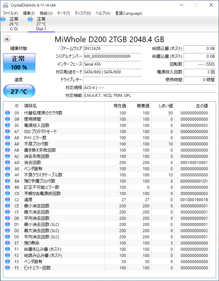219x281 pixels.
Task: Click status orb of attribute AD row
Action: click(x=7, y=162)
